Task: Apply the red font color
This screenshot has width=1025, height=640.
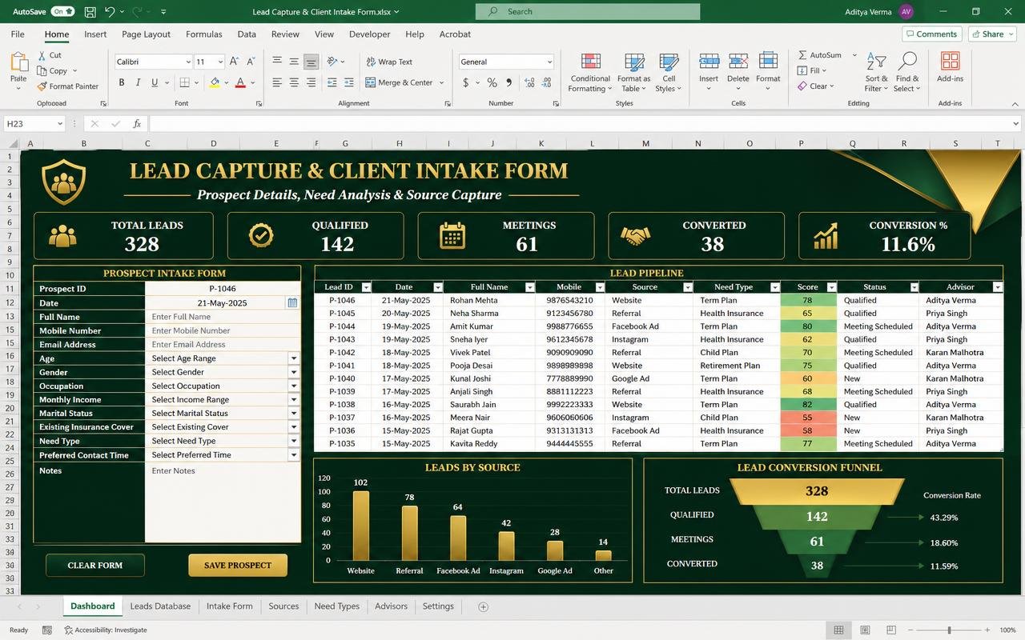Action: coord(240,82)
